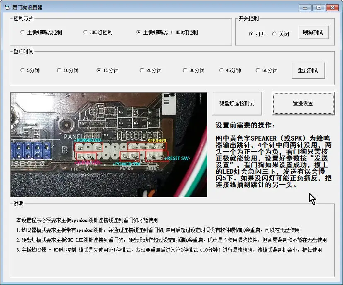Close the 看门狗设置器 window
Image resolution: width=343 pixels, height=285 pixels.
(332, 8)
